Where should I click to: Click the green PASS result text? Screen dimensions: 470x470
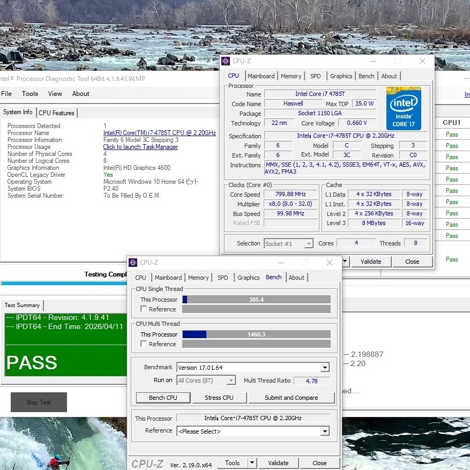pos(32,362)
